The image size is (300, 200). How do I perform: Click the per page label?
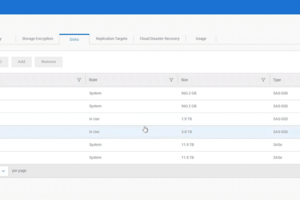[x=19, y=171]
